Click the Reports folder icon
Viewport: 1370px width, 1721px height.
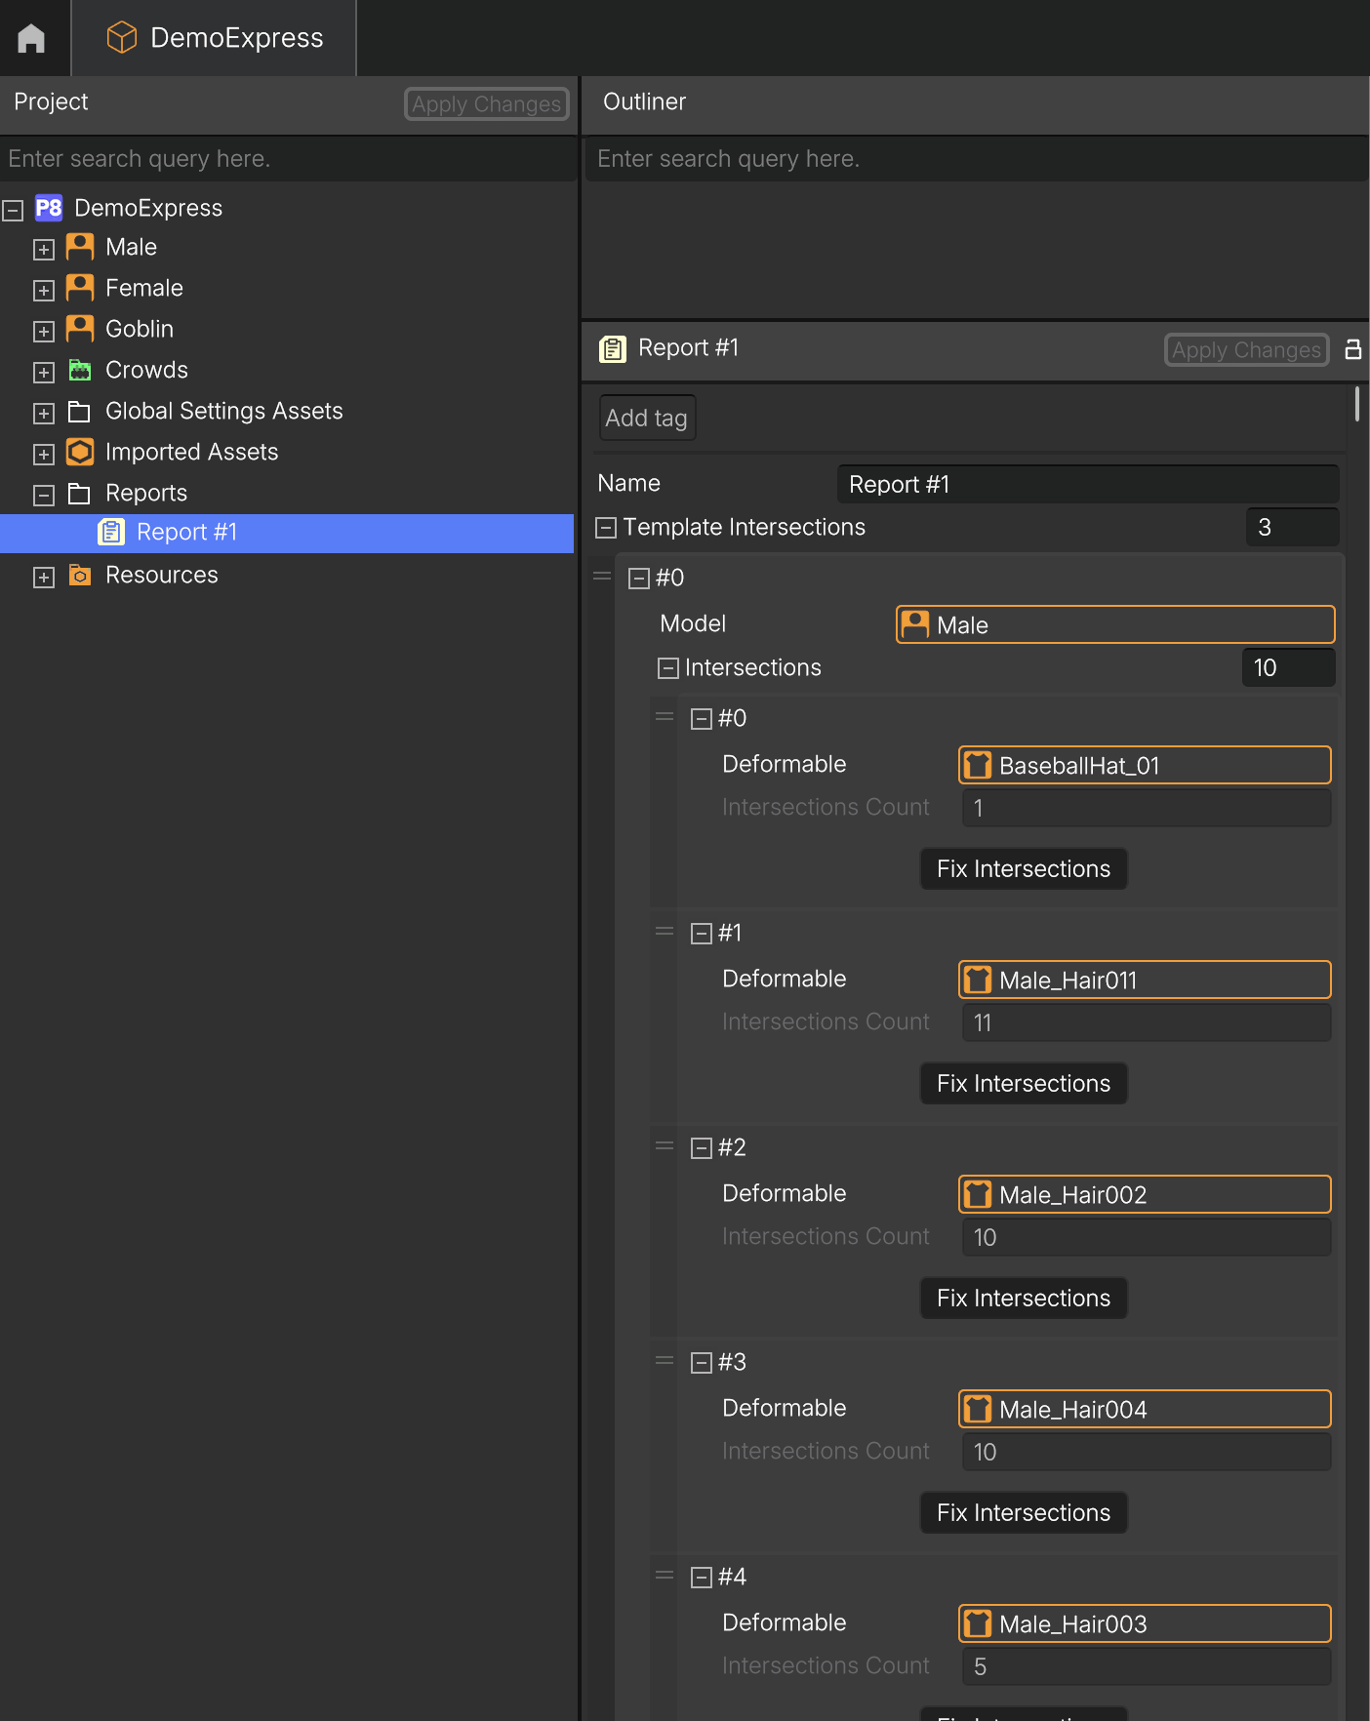[80, 494]
